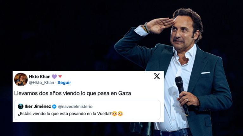This screenshot has height=136, width=243.
Task: Click the beaded bracelet on the wrist
Action: pyautogui.click(x=146, y=28)
